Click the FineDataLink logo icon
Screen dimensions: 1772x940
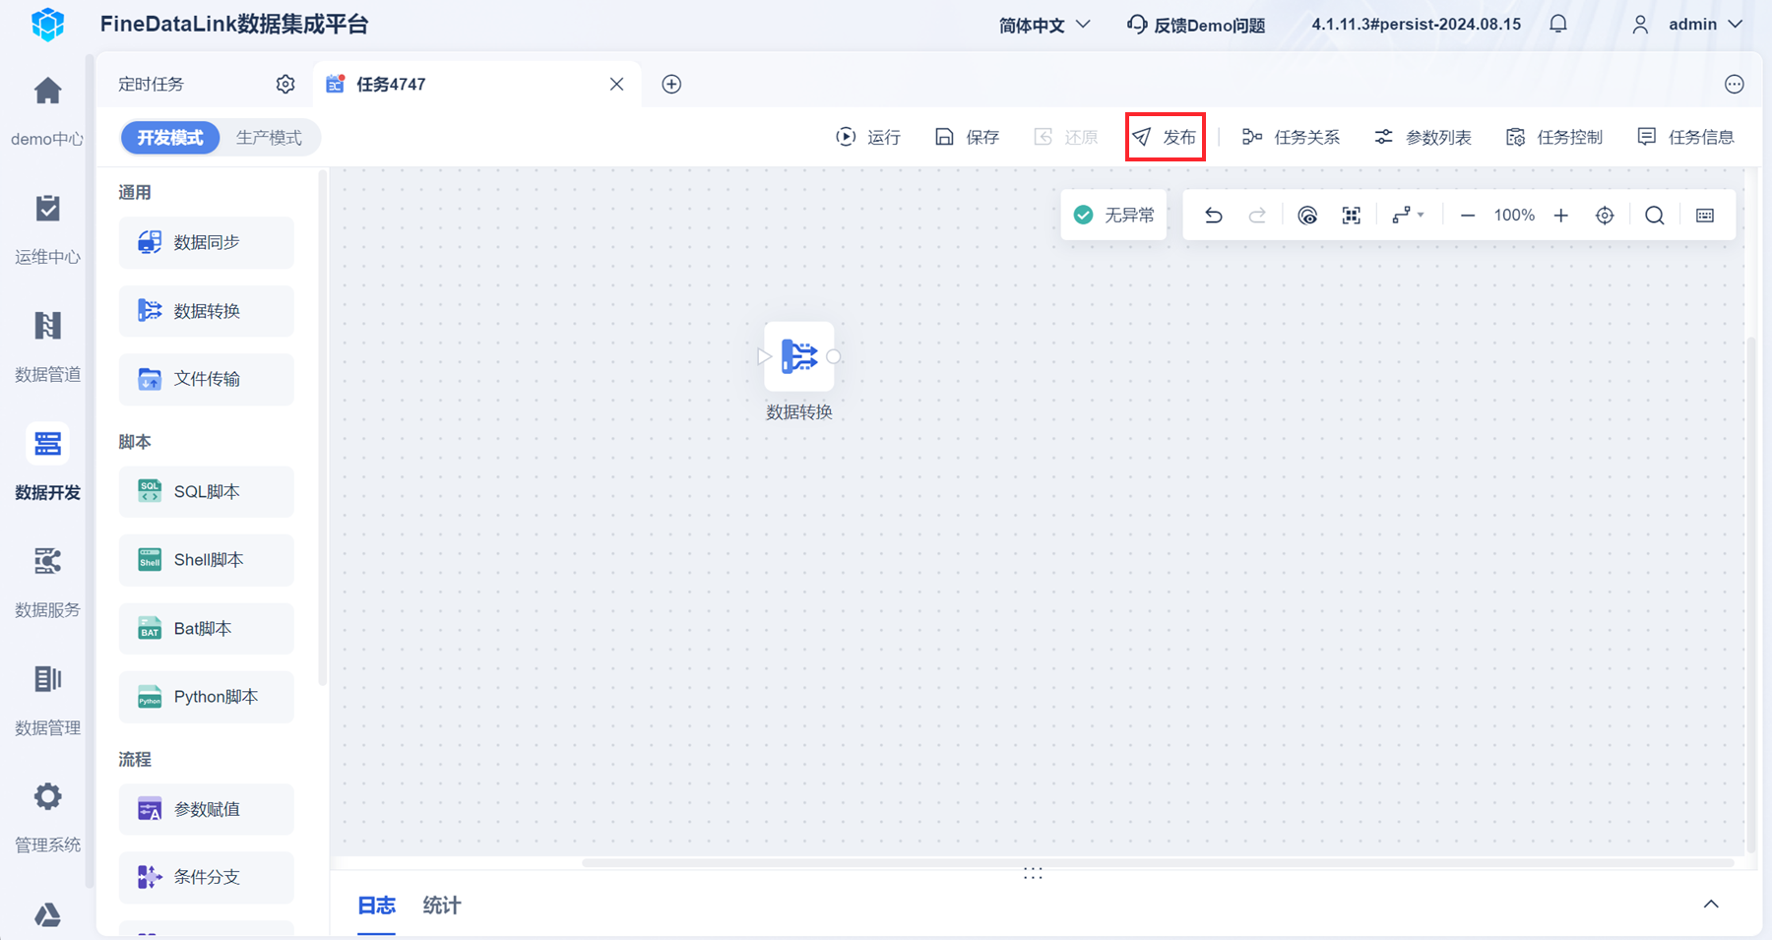pyautogui.click(x=47, y=25)
